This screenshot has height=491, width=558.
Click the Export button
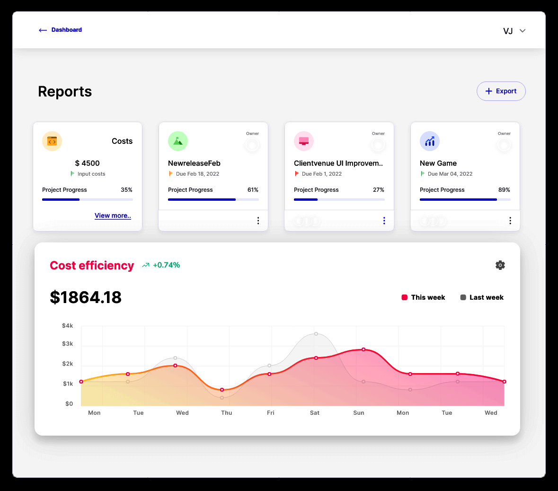[x=501, y=91]
